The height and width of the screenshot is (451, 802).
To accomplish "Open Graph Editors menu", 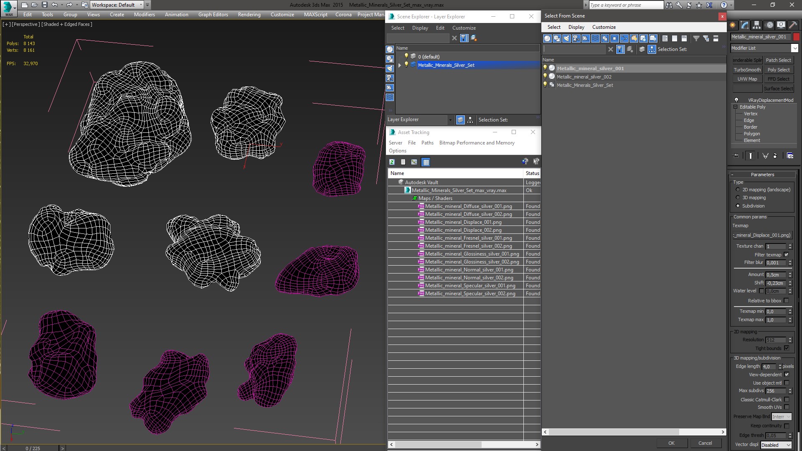I will click(x=213, y=15).
